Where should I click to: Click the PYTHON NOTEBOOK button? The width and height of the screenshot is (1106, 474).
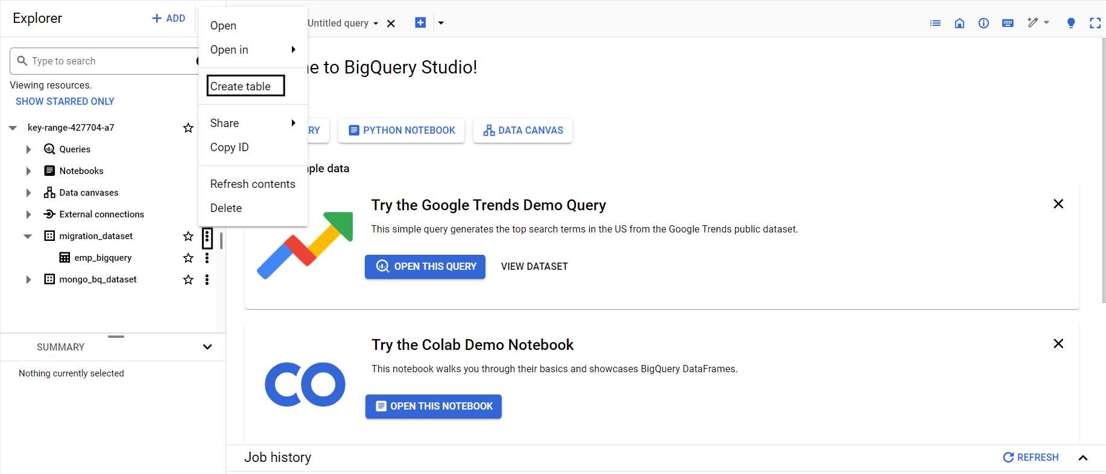(402, 130)
